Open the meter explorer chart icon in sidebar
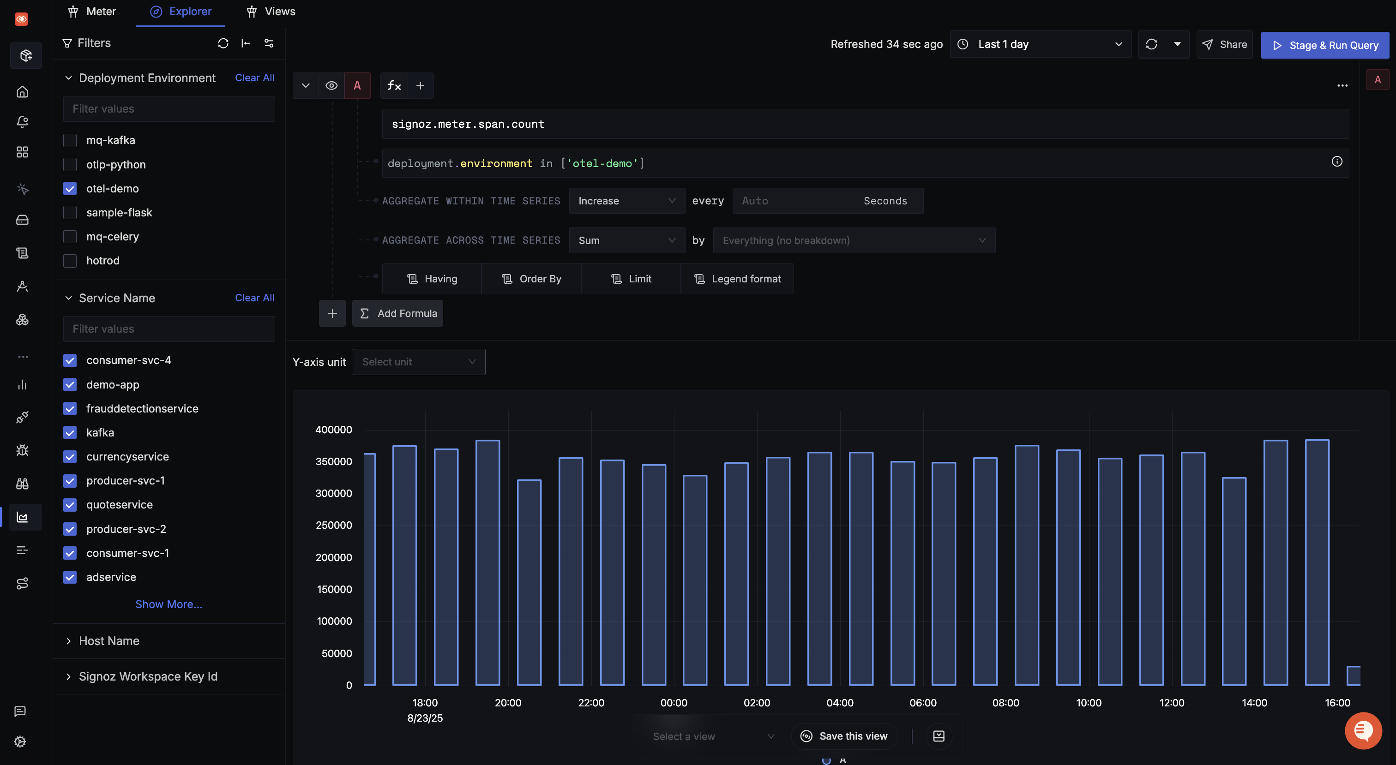 [22, 517]
